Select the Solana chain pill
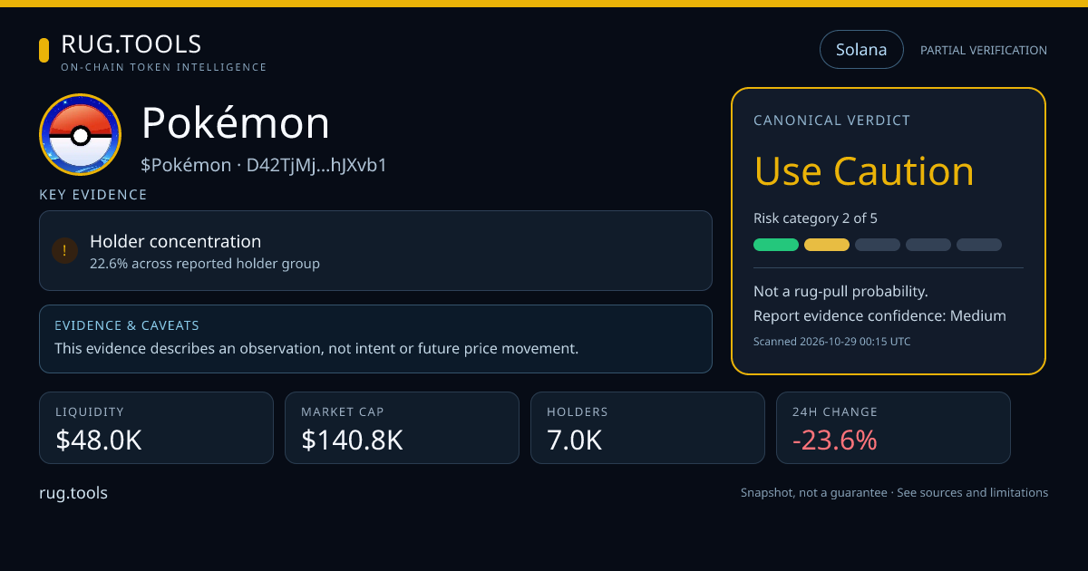 pos(861,50)
